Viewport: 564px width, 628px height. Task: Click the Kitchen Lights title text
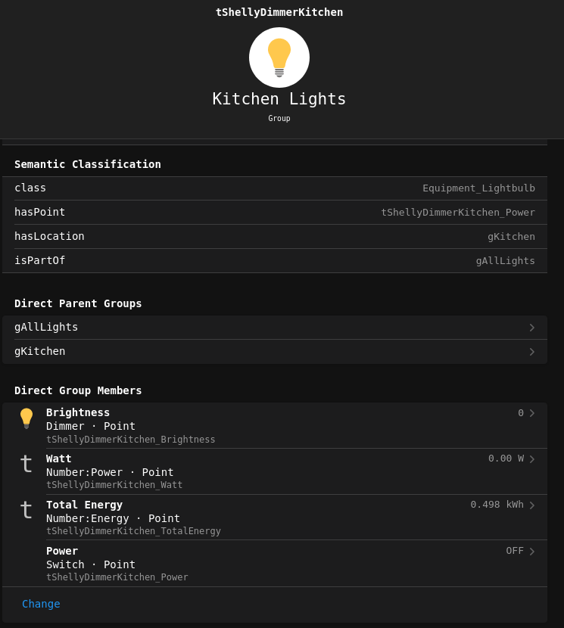click(279, 99)
